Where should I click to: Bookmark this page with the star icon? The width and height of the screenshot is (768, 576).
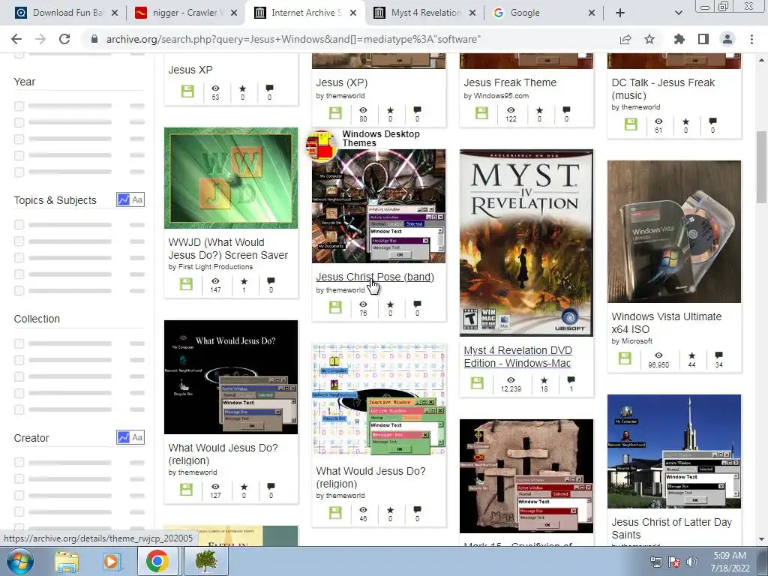[x=649, y=39]
